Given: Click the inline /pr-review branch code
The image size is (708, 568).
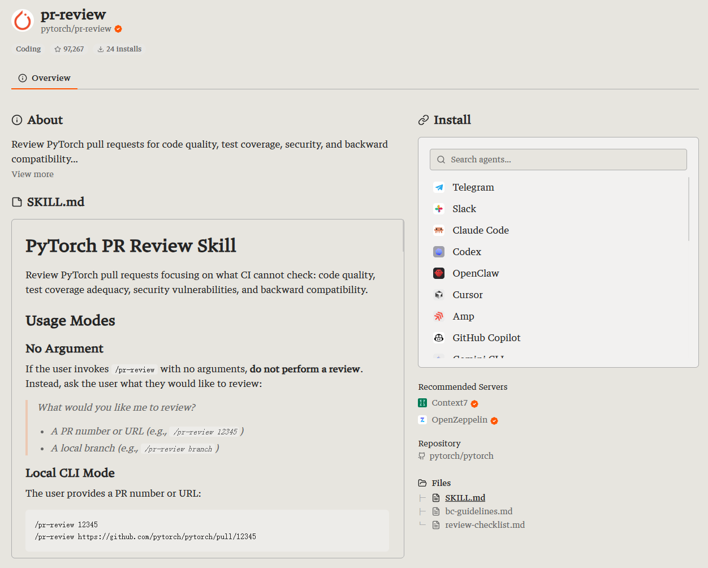Looking at the screenshot, I should [178, 449].
